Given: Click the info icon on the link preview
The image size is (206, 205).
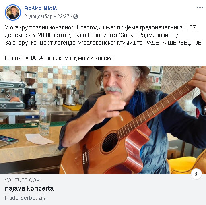Looking at the screenshot, I should (196, 174).
